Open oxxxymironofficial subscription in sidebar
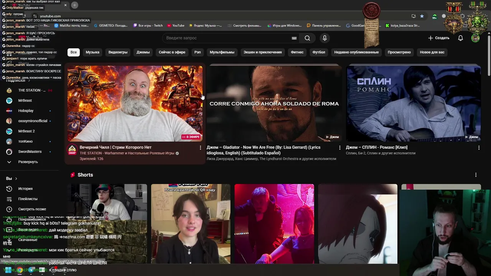 pos(30,121)
